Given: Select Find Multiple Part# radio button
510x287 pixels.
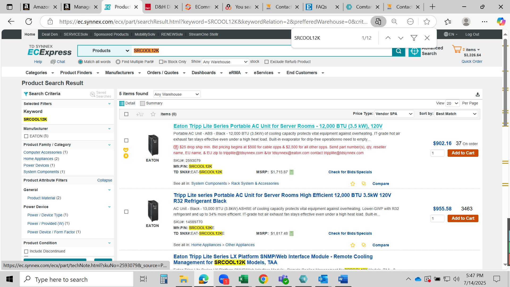Looking at the screenshot, I should [x=118, y=62].
